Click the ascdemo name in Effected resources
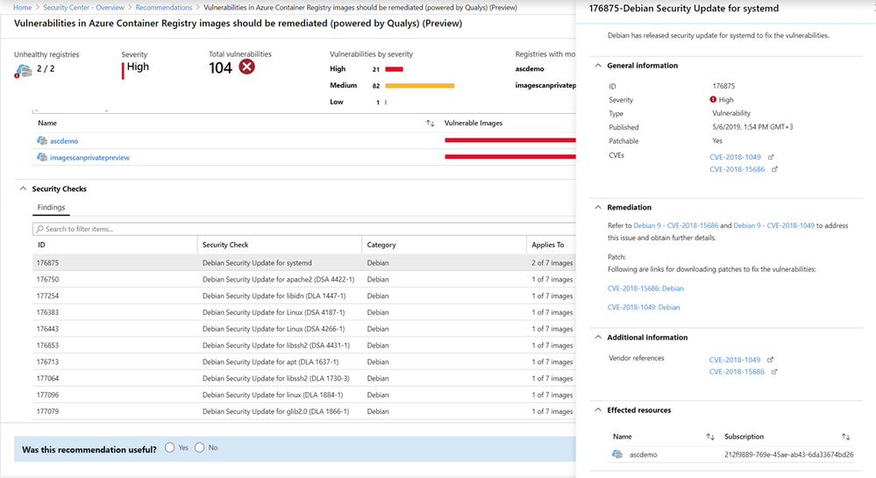 [643, 454]
